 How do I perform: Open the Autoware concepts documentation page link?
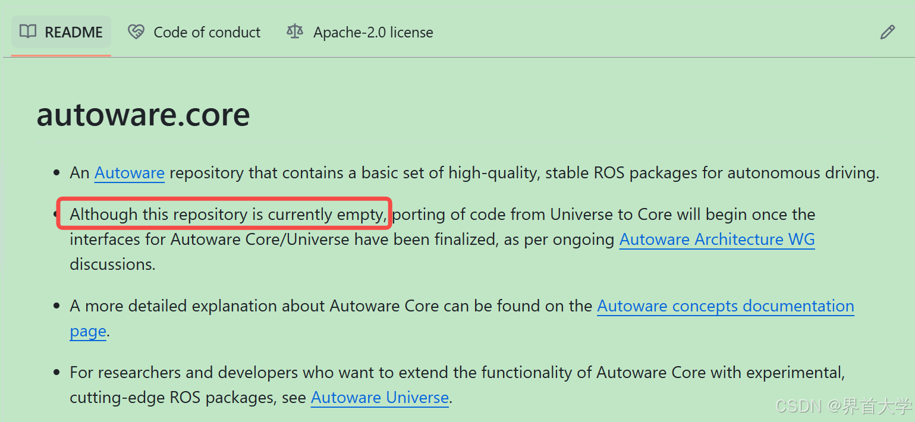[725, 306]
